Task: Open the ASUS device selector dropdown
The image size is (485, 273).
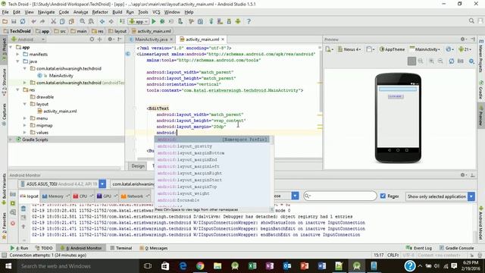Action: pos(102,184)
